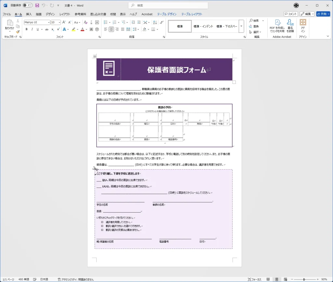The image size is (333, 282).
Task: Click the Format Painter brush icon
Action: [18, 32]
